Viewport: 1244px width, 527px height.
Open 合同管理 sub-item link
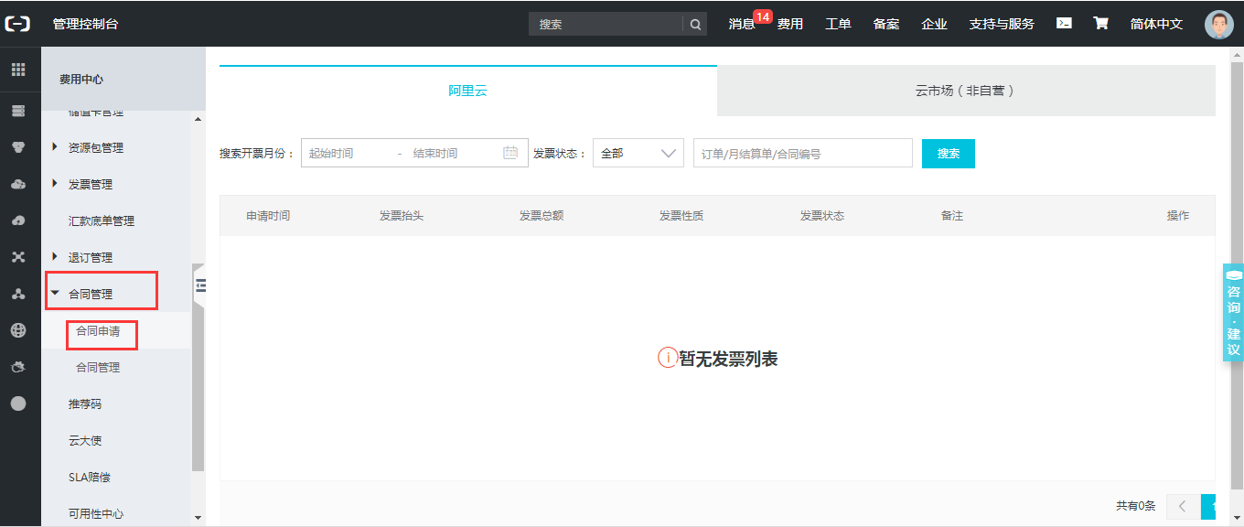pyautogui.click(x=98, y=368)
